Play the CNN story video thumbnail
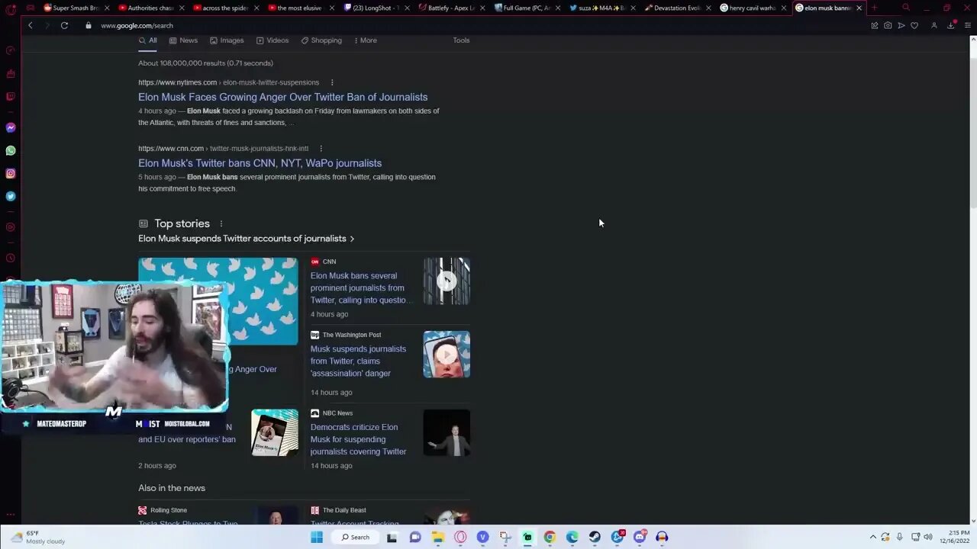This screenshot has height=549, width=977. pos(447,281)
